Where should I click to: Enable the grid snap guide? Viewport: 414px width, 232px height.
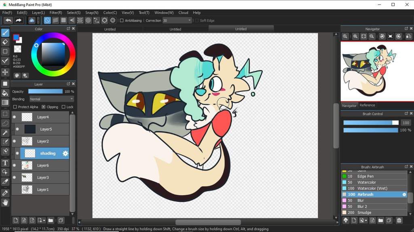click(x=63, y=21)
